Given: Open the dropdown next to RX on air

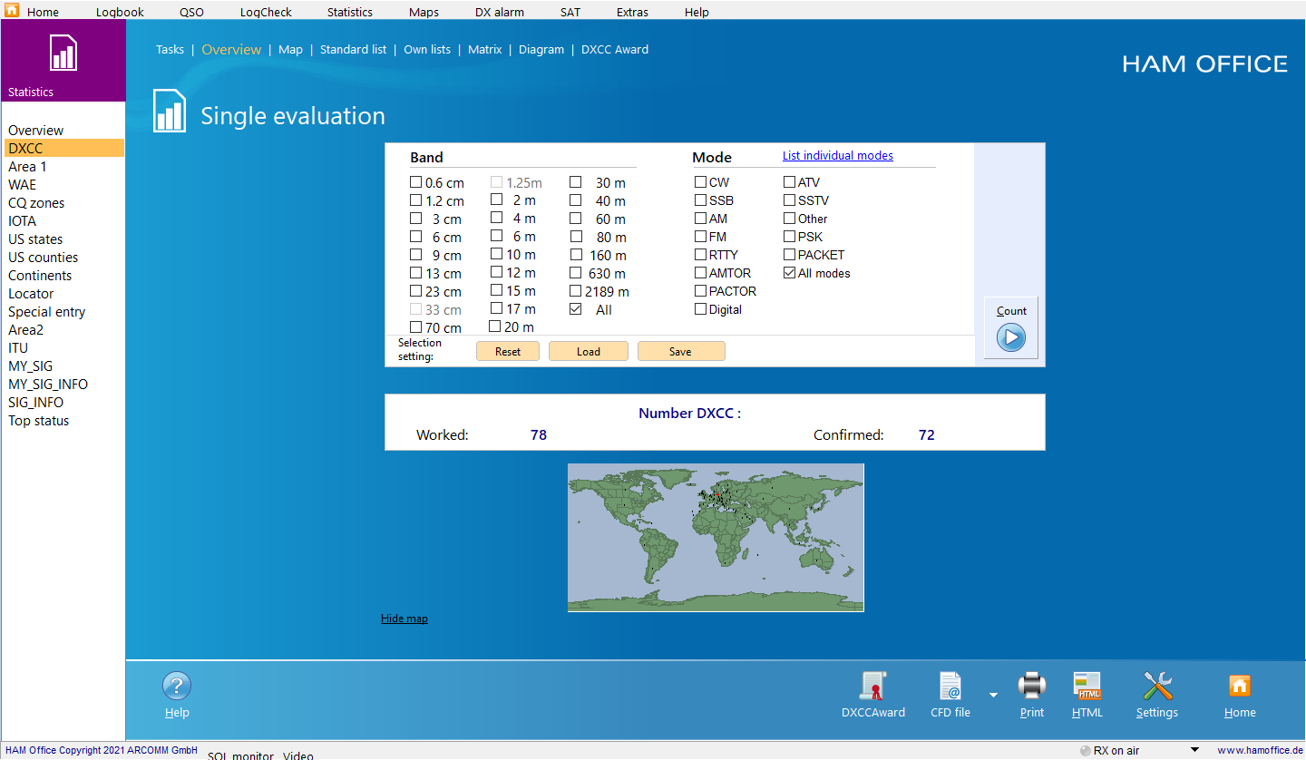Looking at the screenshot, I should (1194, 750).
